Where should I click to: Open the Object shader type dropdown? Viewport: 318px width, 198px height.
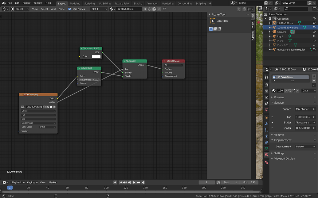click(x=20, y=9)
